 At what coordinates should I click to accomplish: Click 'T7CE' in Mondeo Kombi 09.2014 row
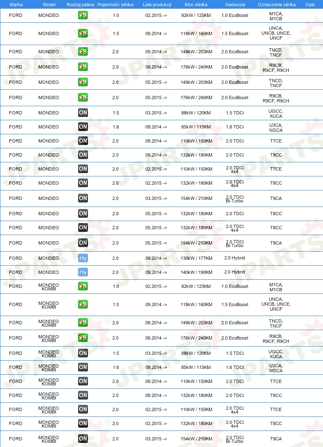pos(276,381)
